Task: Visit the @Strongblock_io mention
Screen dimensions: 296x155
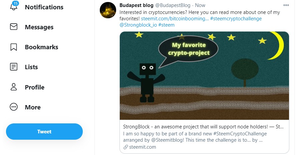Action: coord(137,25)
